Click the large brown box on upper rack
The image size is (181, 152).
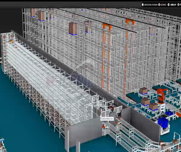point(73,29)
